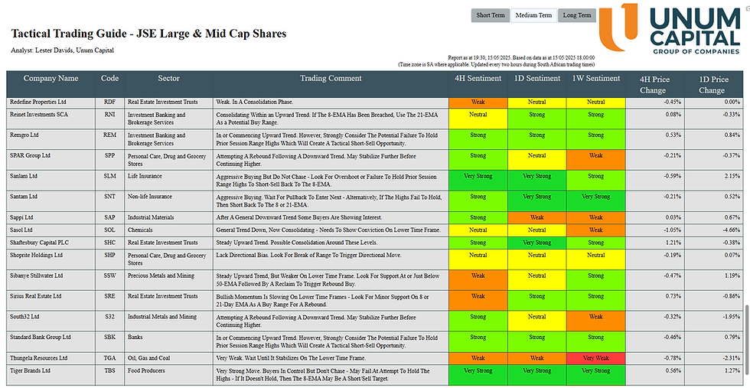The width and height of the screenshot is (750, 388).
Task: Click Redefine's orange Weak 4H sentiment cell
Action: click(478, 103)
